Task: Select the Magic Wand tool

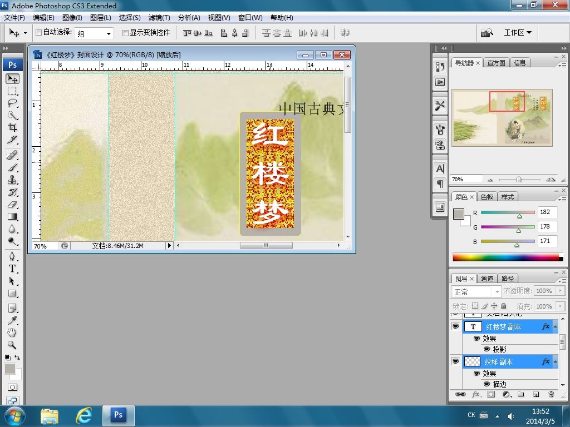Action: click(x=12, y=116)
